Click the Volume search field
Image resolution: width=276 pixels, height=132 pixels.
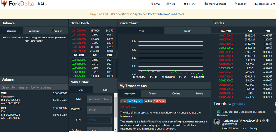pos(34,87)
